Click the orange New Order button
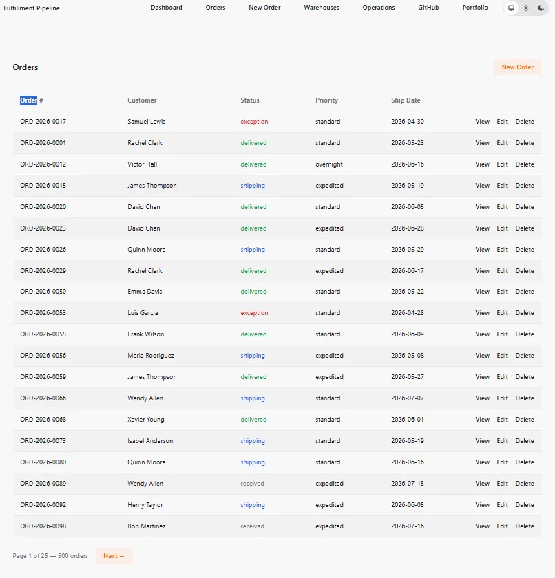Screen dimensions: 555x578 [x=517, y=67]
